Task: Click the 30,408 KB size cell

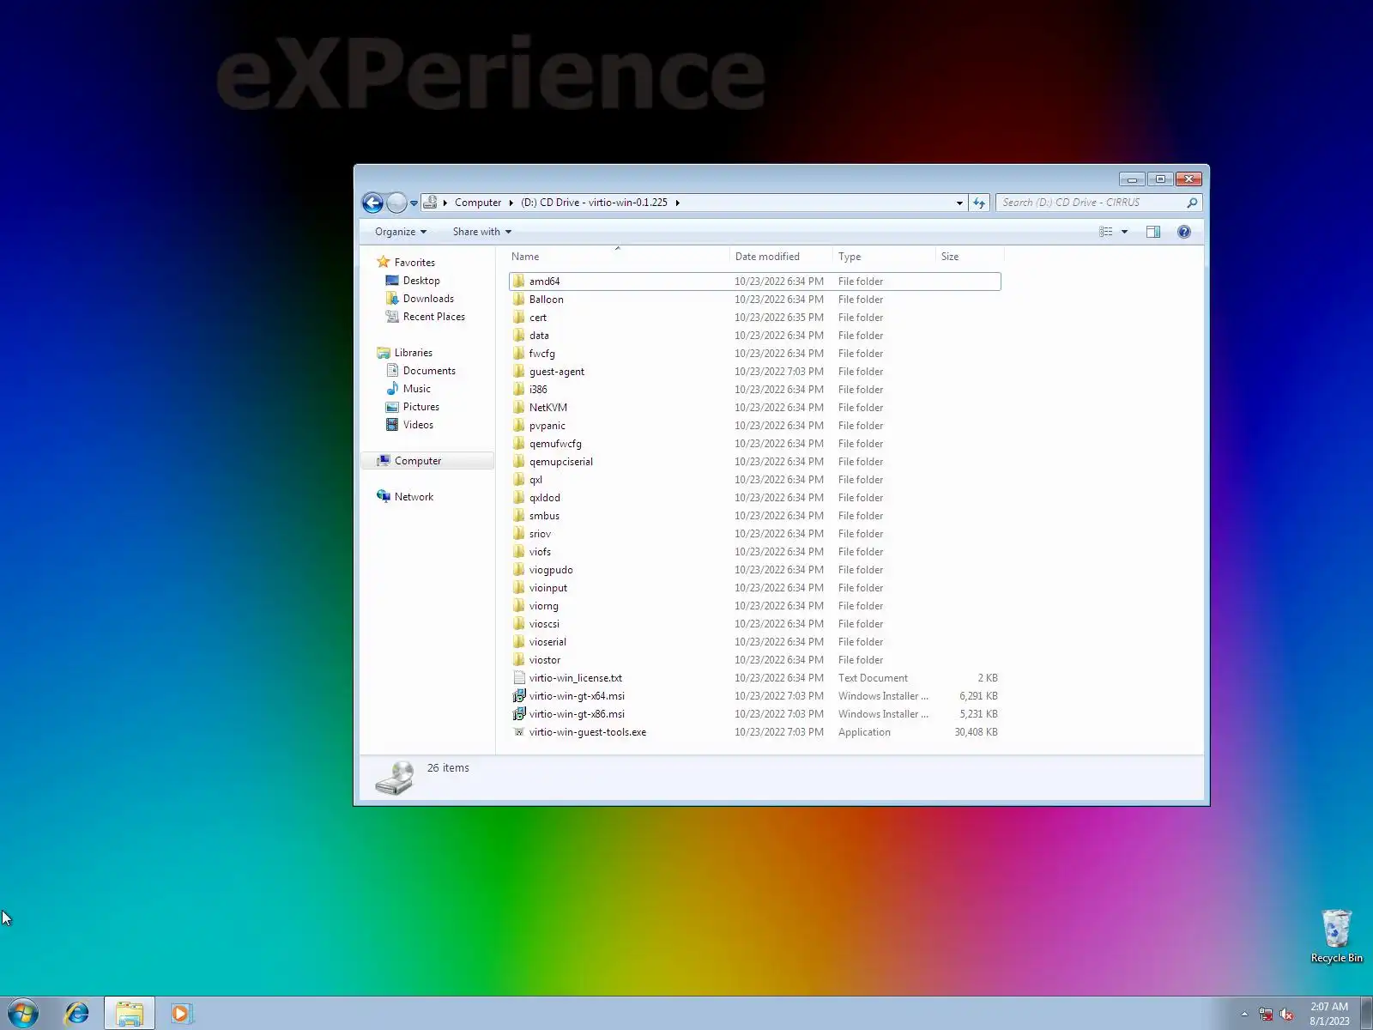Action: point(976,732)
